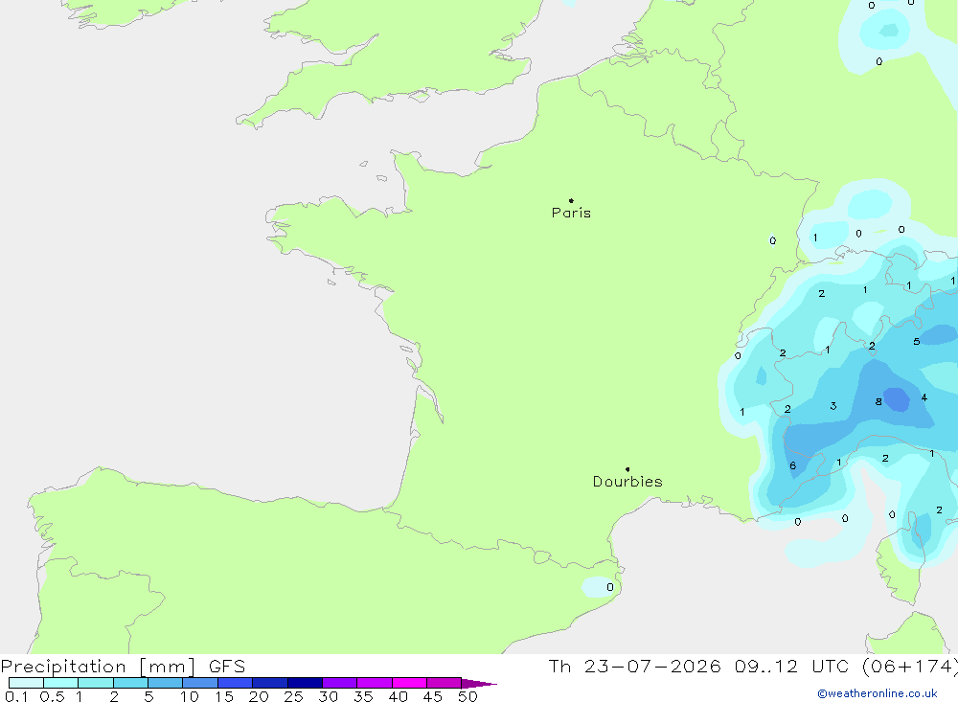
Task: Click the Paris city label
Action: tap(571, 213)
